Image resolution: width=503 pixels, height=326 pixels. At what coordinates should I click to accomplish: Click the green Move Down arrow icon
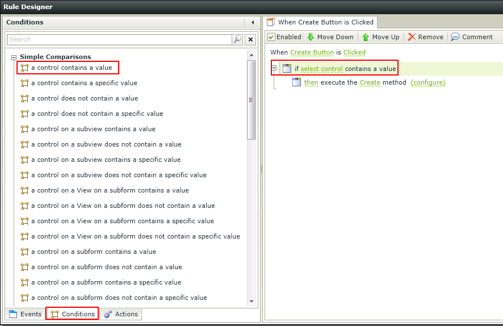(x=311, y=37)
